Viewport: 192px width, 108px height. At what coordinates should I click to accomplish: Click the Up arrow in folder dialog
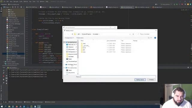coord(72,34)
